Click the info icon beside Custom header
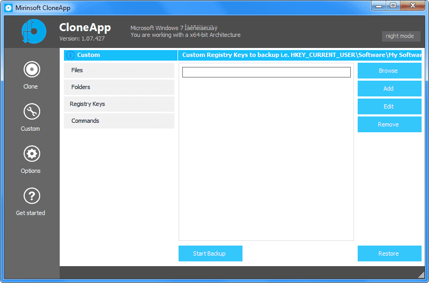 pyautogui.click(x=70, y=55)
